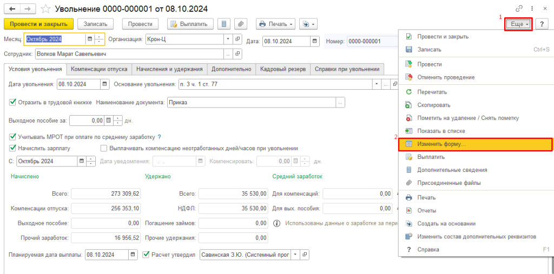Select Отчеты in the menu
This screenshot has height=274, width=554.
point(475,210)
